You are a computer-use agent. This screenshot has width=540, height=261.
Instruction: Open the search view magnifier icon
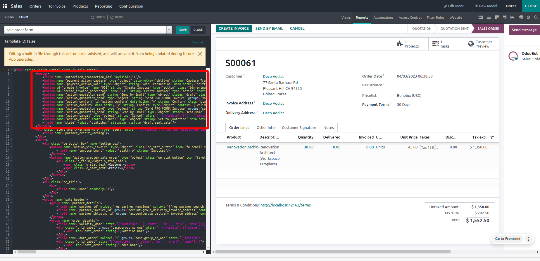pos(536,17)
